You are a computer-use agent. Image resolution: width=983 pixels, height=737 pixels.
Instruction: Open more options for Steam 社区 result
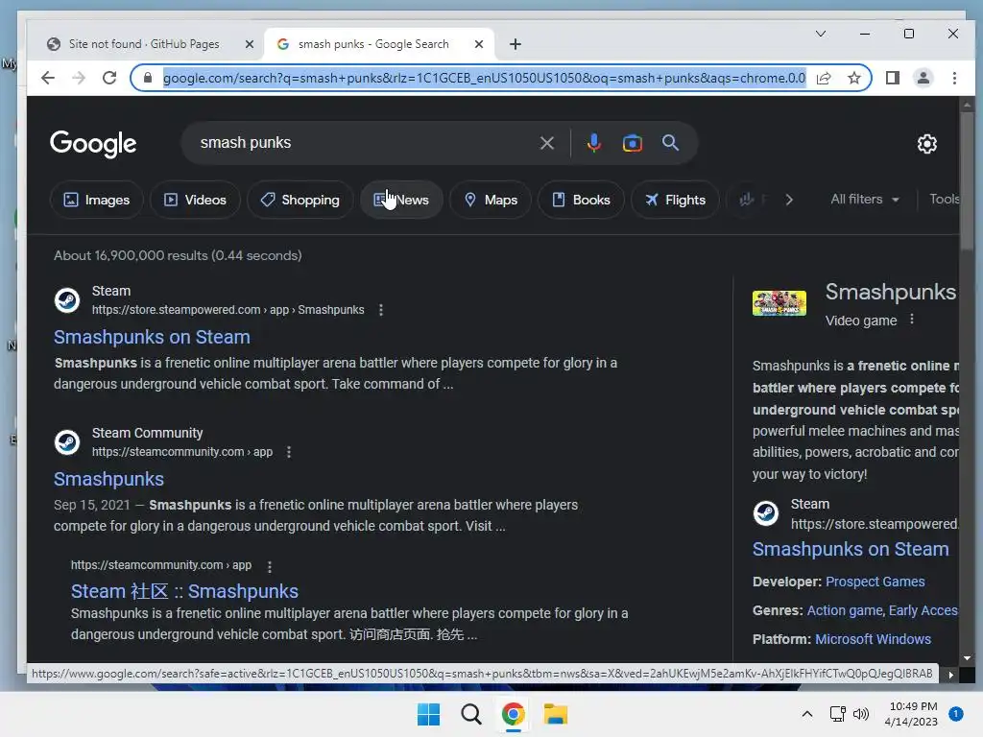pos(270,566)
